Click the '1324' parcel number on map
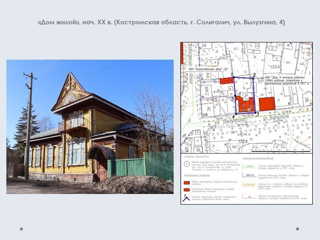 point(275,67)
